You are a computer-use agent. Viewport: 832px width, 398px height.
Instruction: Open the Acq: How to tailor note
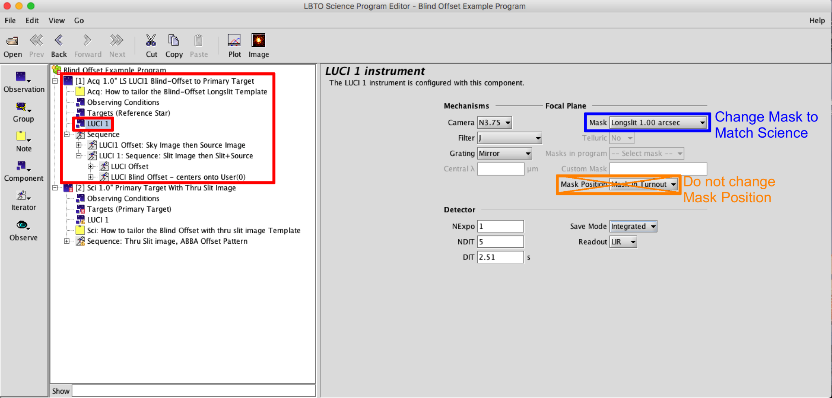point(177,92)
